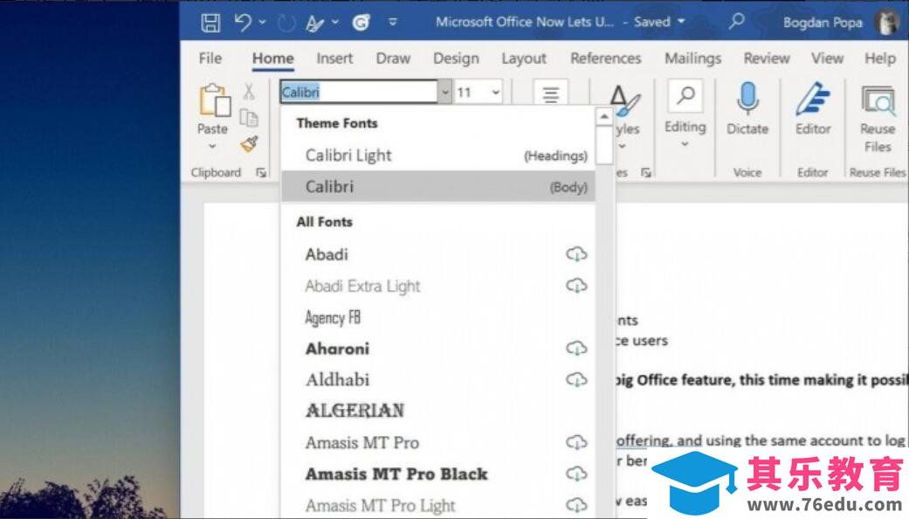Image resolution: width=909 pixels, height=519 pixels.
Task: Download the Aharoni font via its cloud icon
Action: 576,349
